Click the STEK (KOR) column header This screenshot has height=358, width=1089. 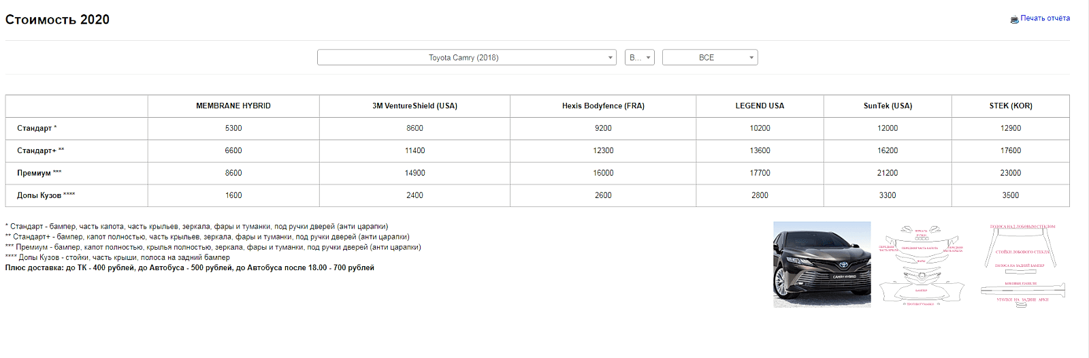point(1011,106)
